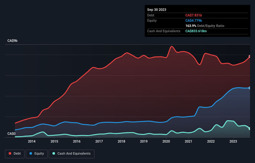This screenshot has width=255, height=163.
Task: Click the 2015 x-axis label
Action: (54, 141)
